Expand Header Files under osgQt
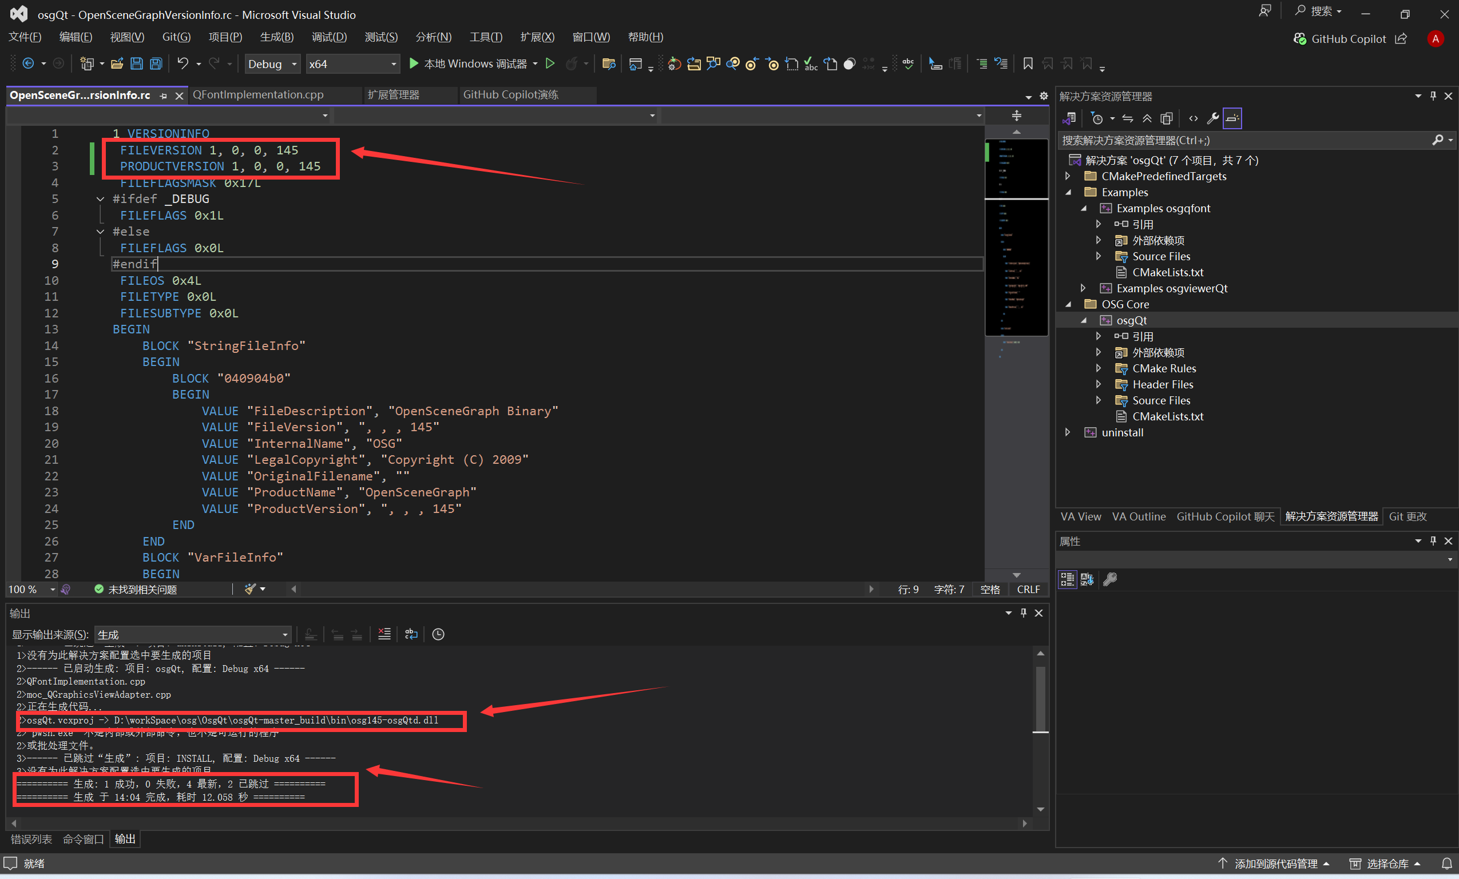The width and height of the screenshot is (1459, 879). (1099, 384)
